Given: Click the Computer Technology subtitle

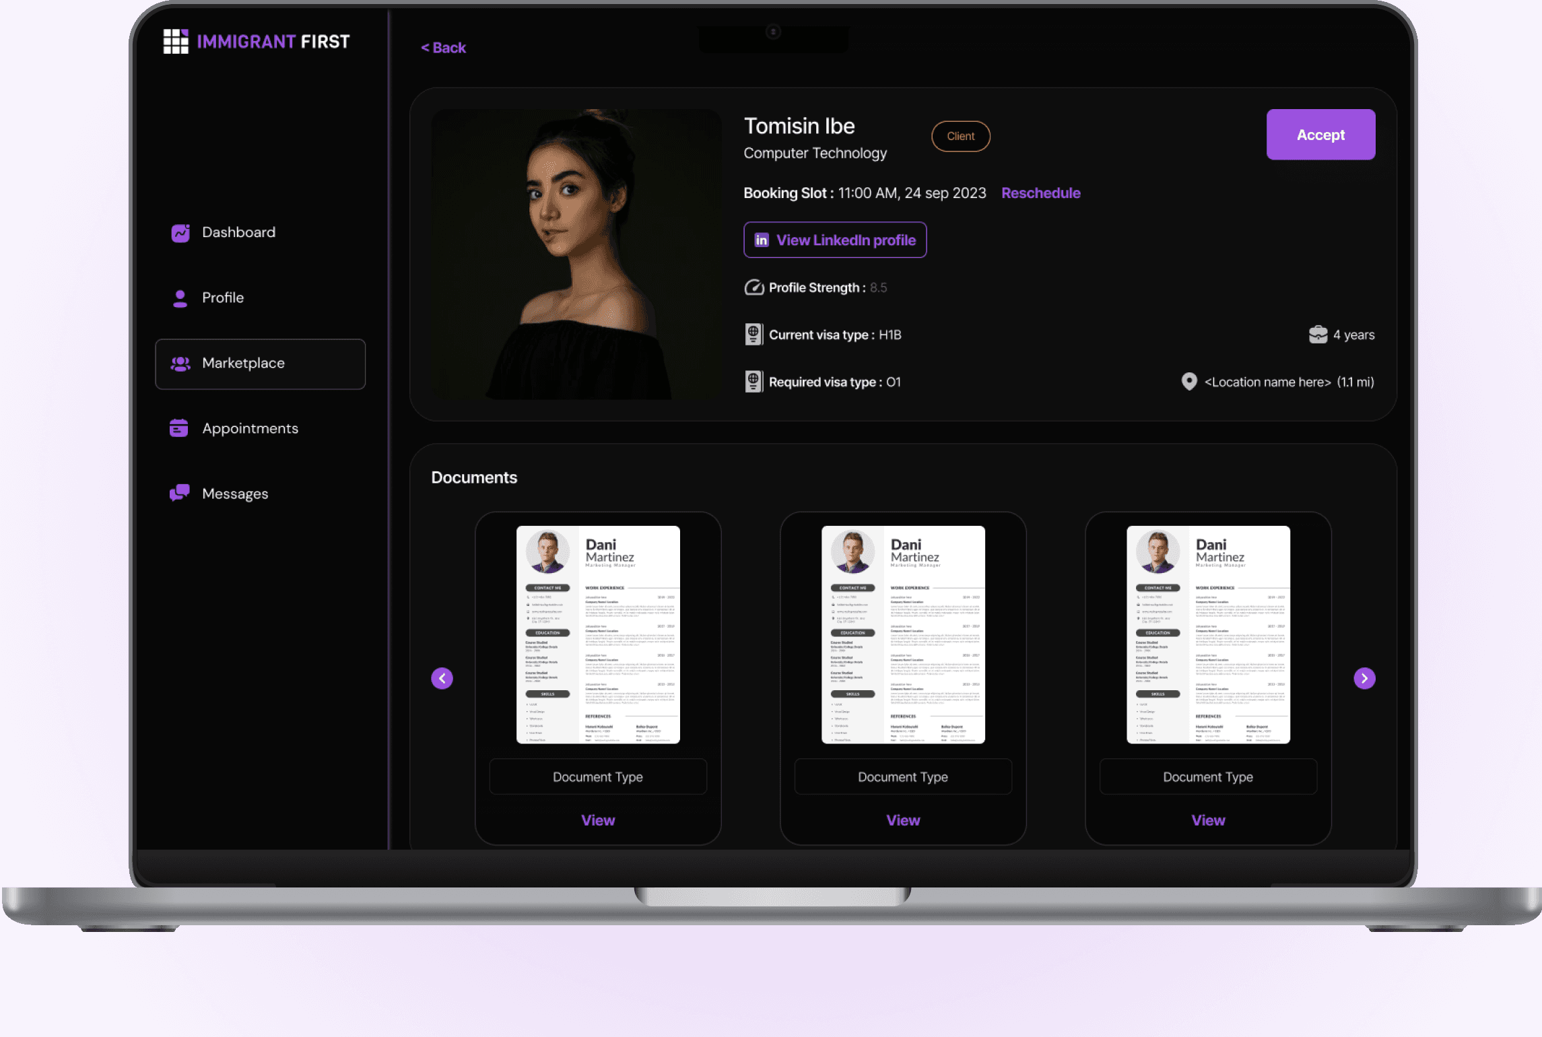Looking at the screenshot, I should click(815, 154).
